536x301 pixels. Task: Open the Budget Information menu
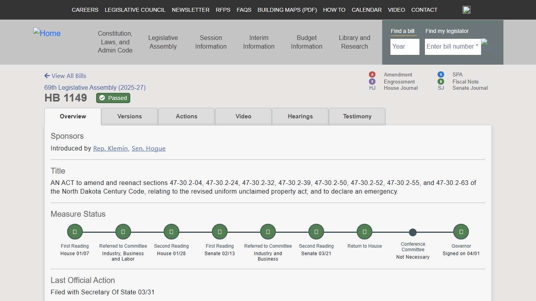306,42
